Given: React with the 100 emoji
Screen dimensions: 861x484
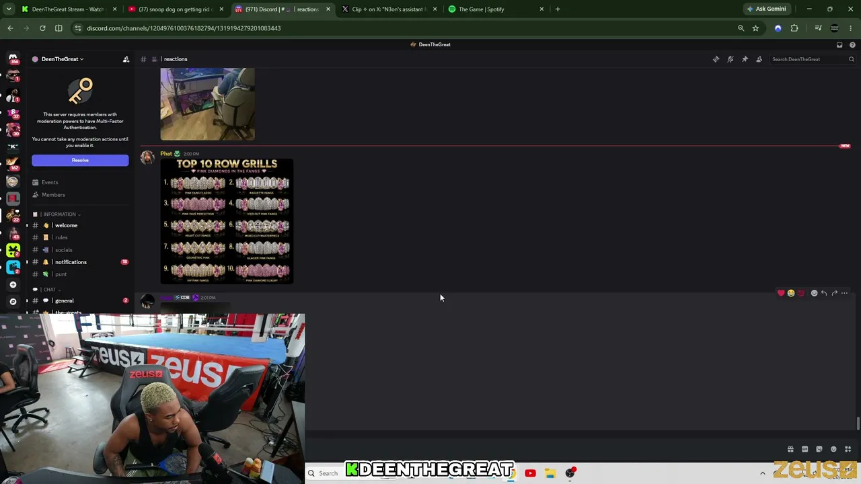Looking at the screenshot, I should pos(801,293).
